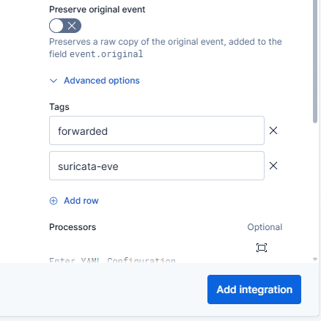Click the small scroll-down arrow near the YAML editor
This screenshot has width=321, height=321.
315,259
